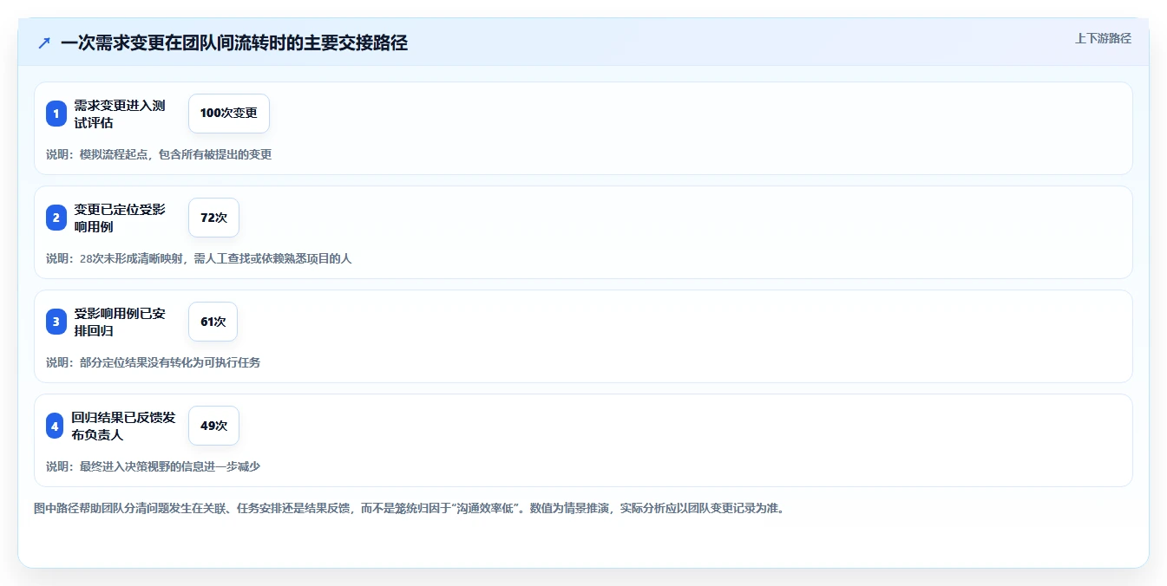1167x586 pixels.
Task: Select step number 1 badge
Action: [56, 114]
